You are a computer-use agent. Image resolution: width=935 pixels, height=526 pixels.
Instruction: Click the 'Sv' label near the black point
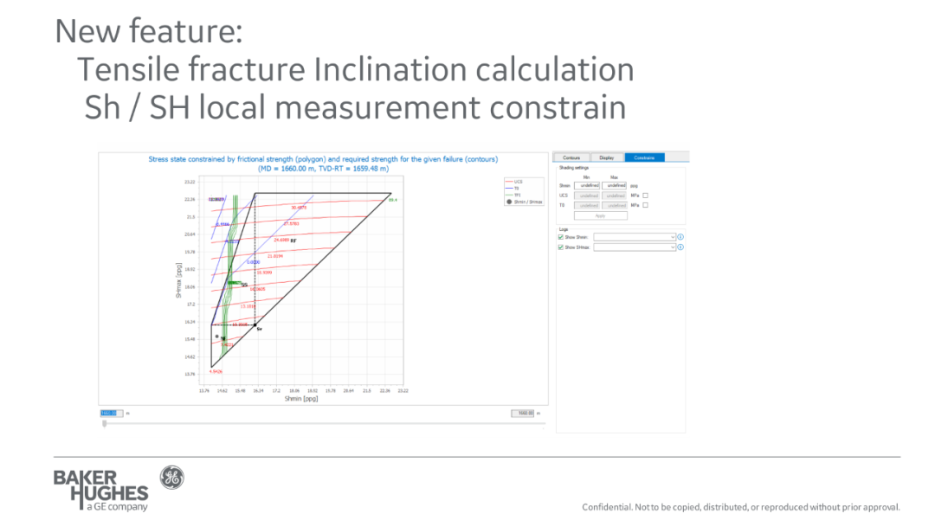[x=260, y=329]
